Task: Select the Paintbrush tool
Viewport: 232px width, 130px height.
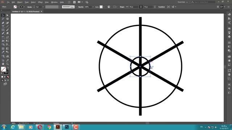Action: click(7, 30)
